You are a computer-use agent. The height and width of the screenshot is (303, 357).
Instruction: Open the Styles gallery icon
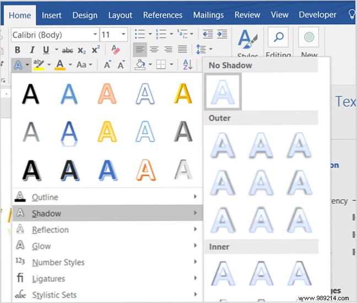247,39
